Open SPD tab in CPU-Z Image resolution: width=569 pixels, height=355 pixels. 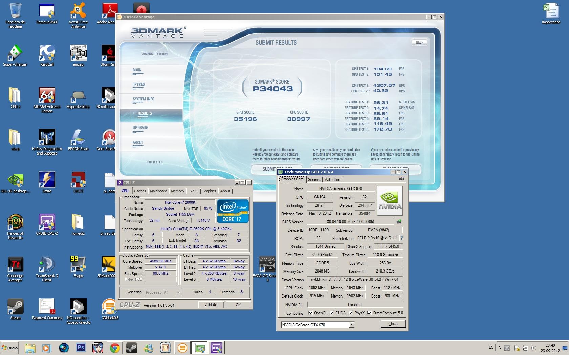pyautogui.click(x=193, y=191)
